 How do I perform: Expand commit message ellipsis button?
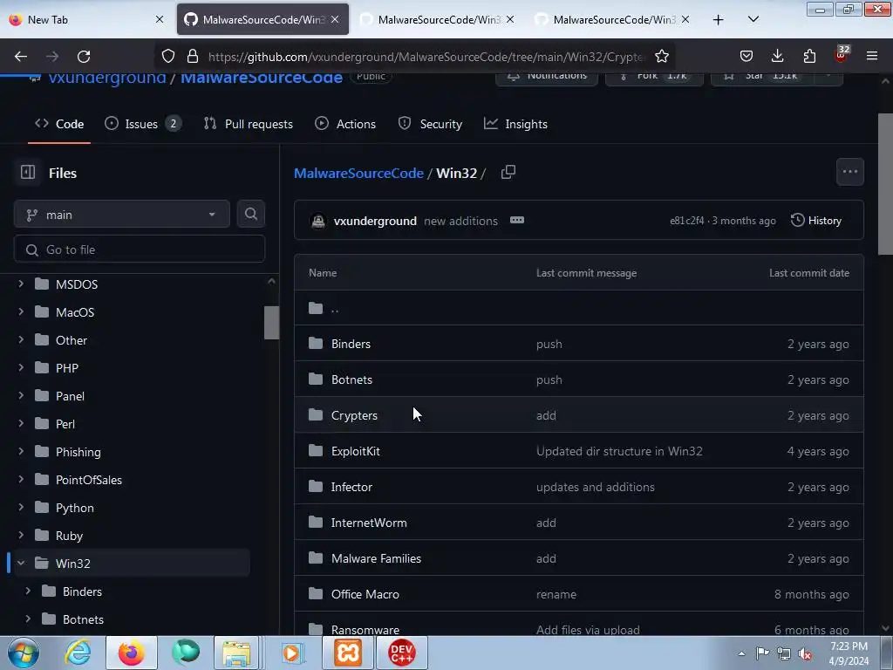point(516,221)
